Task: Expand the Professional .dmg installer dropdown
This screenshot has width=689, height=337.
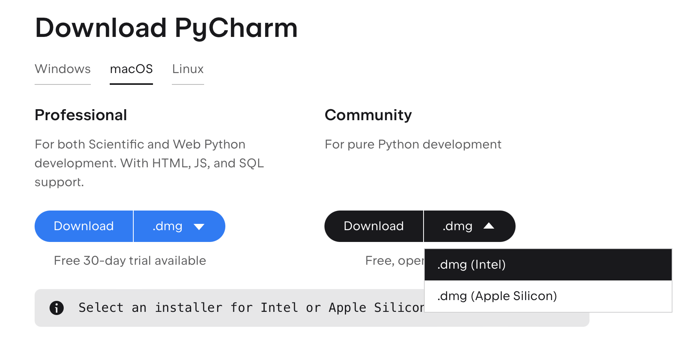Action: point(179,226)
